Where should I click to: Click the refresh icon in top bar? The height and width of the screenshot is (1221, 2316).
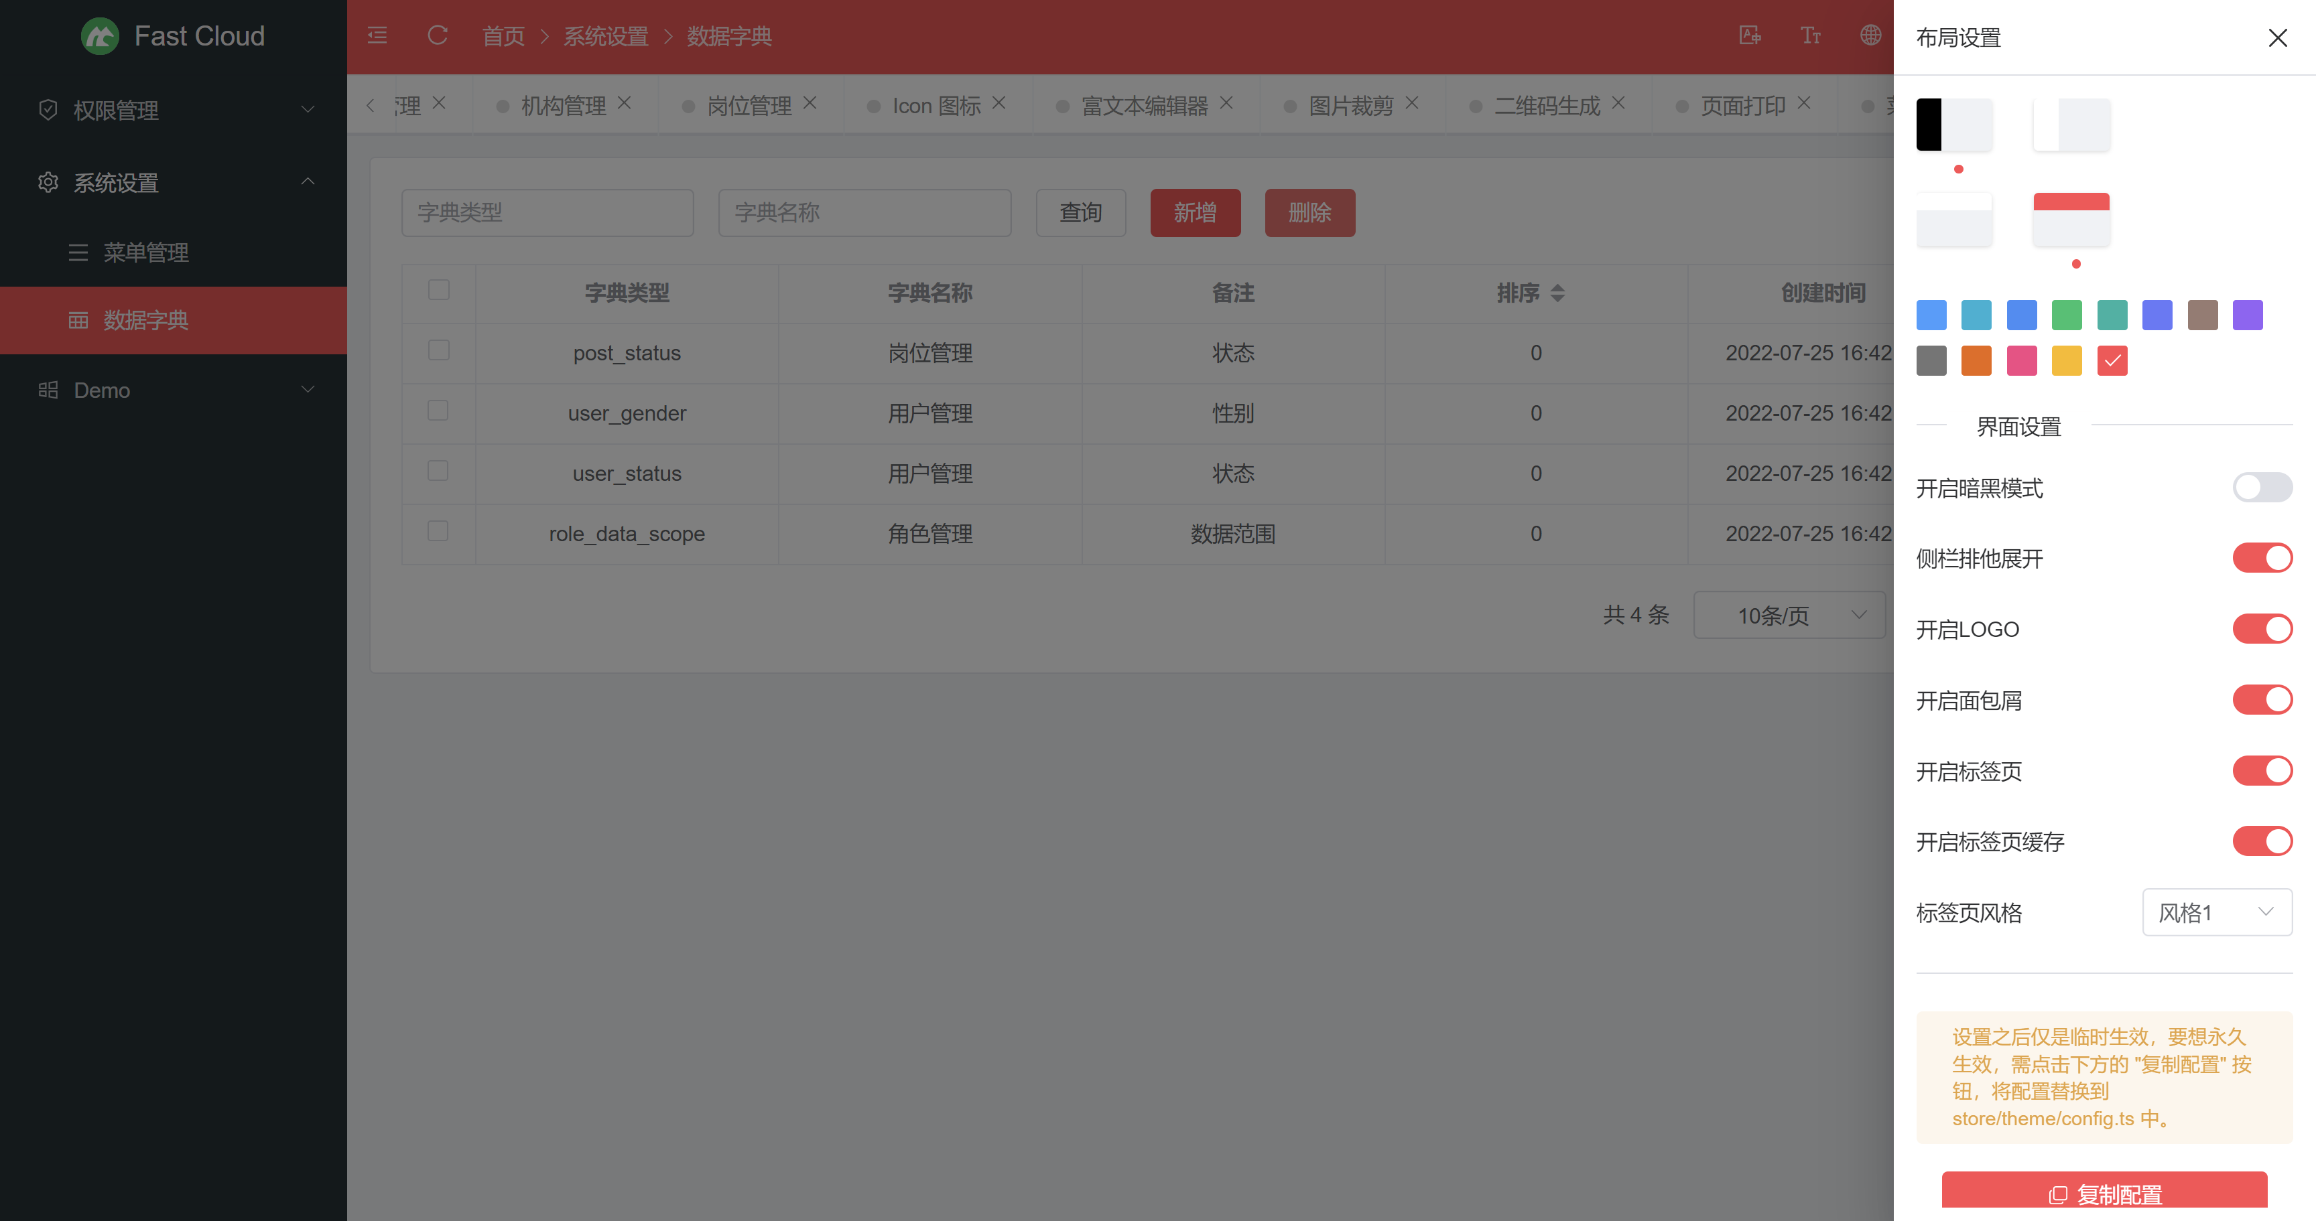click(438, 36)
